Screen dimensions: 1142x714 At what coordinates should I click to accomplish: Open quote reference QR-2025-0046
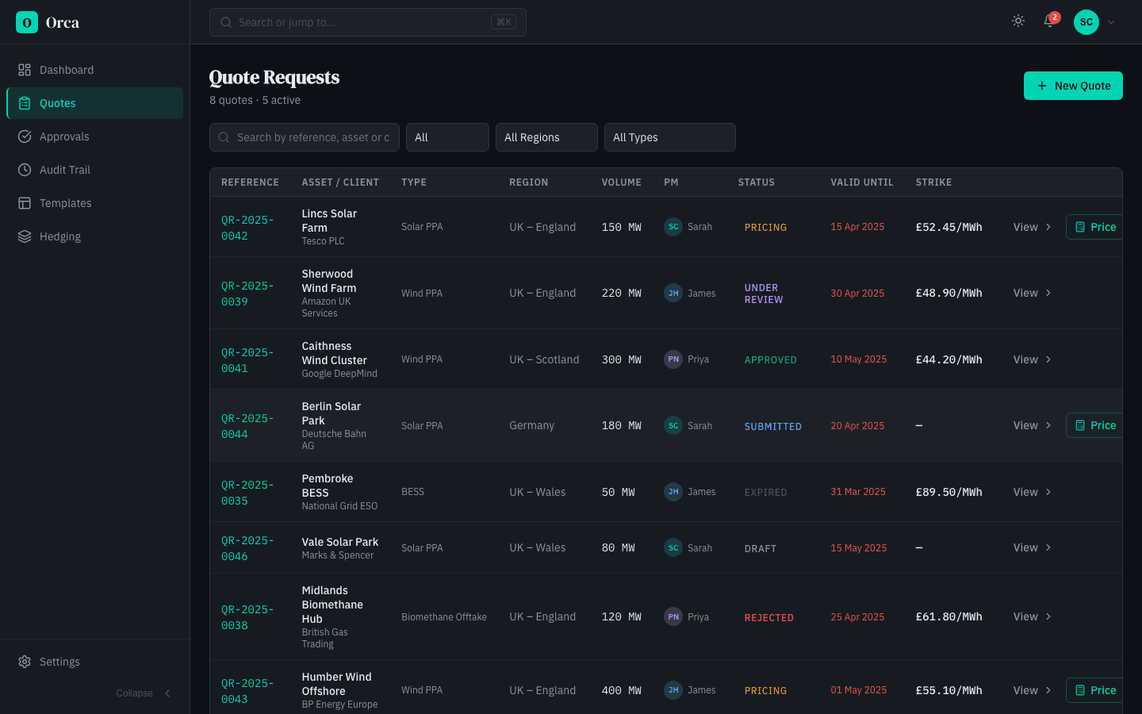pyautogui.click(x=247, y=548)
